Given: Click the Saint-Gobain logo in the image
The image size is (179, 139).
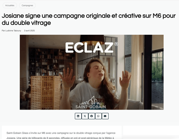Looking at the screenshot, I should pos(91,102).
